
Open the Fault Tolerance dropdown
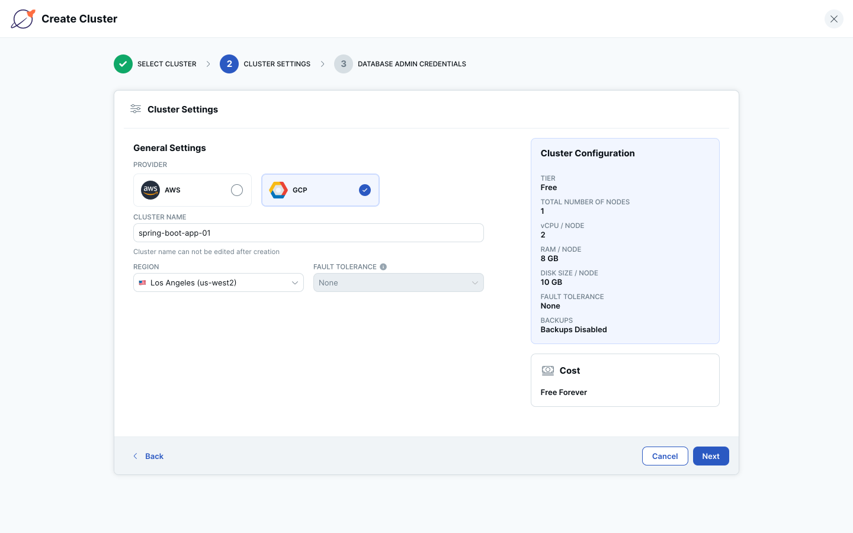point(398,282)
